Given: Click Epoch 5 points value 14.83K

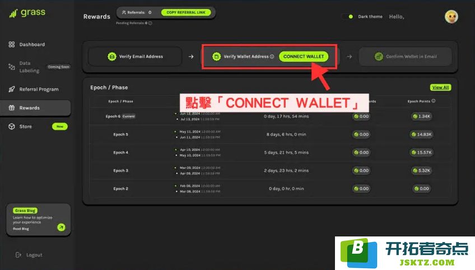Looking at the screenshot, I should tap(421, 135).
